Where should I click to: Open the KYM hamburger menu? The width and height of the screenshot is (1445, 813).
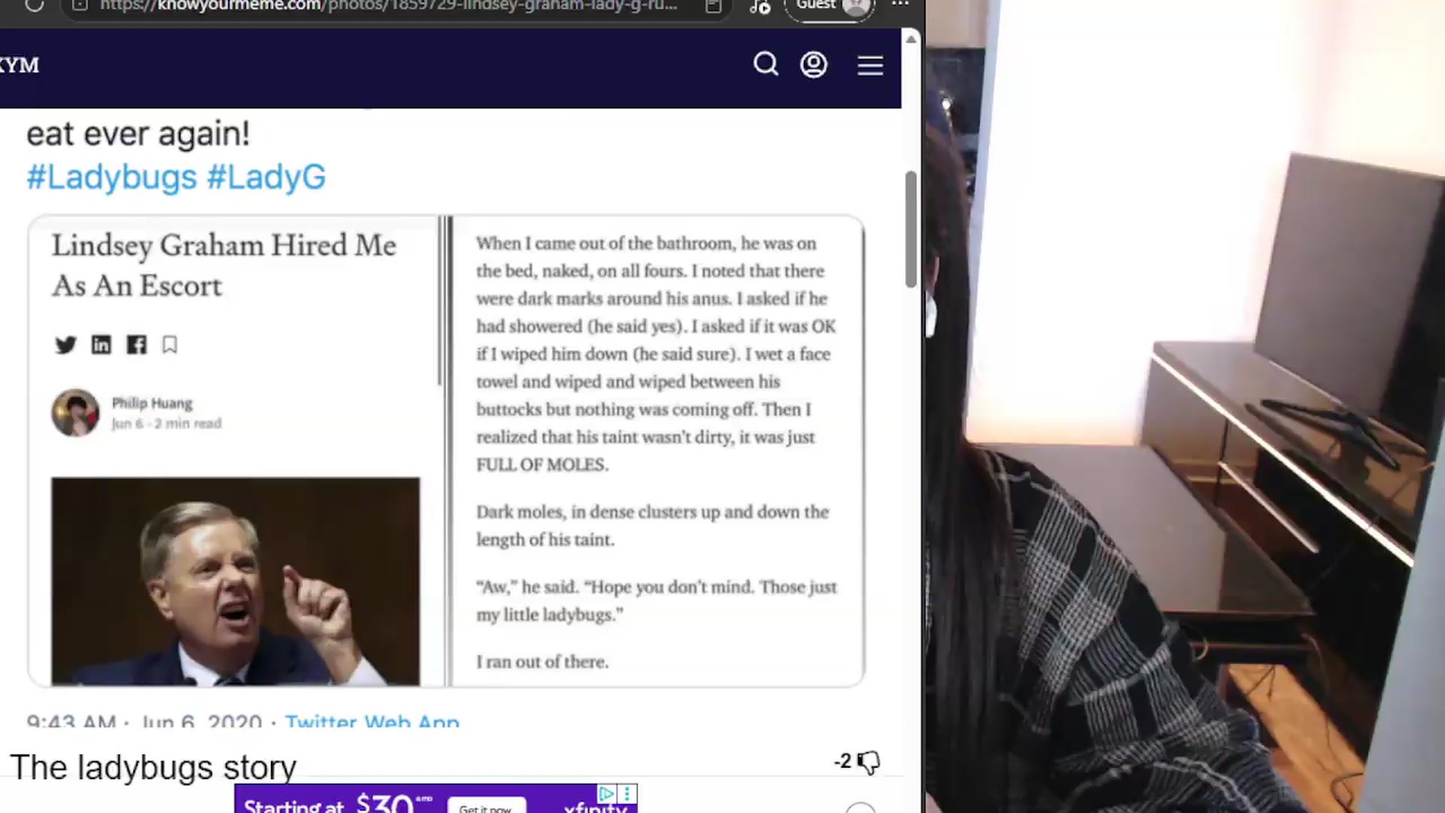870,65
